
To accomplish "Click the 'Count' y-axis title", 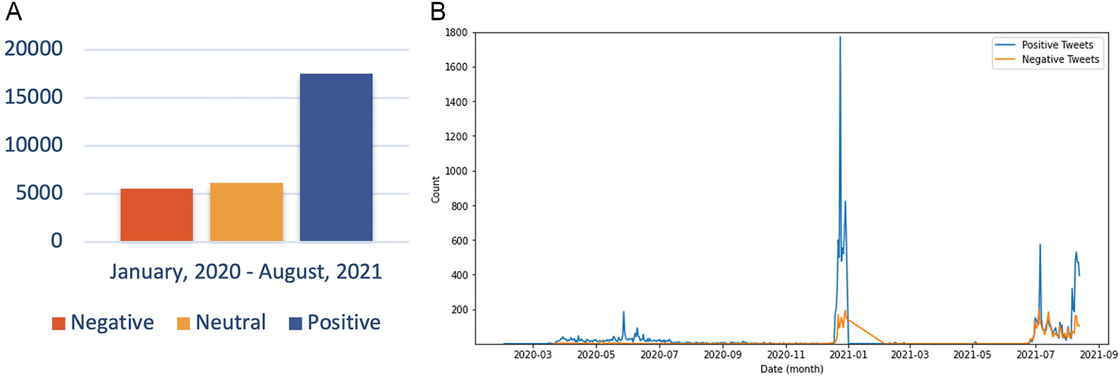I will 436,189.
